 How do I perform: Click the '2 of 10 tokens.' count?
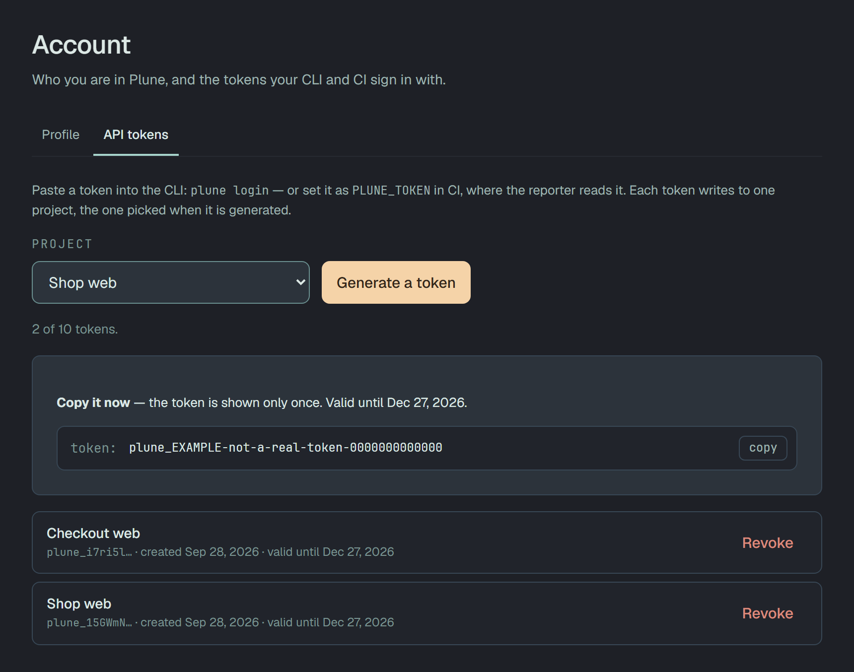(x=75, y=329)
